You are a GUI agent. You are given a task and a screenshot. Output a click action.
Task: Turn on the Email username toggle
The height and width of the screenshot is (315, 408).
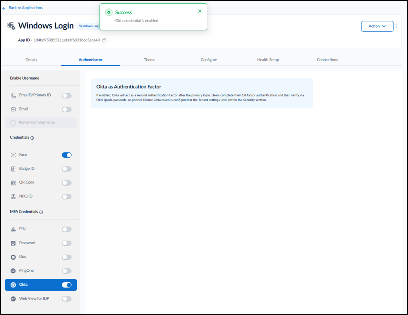pos(67,109)
